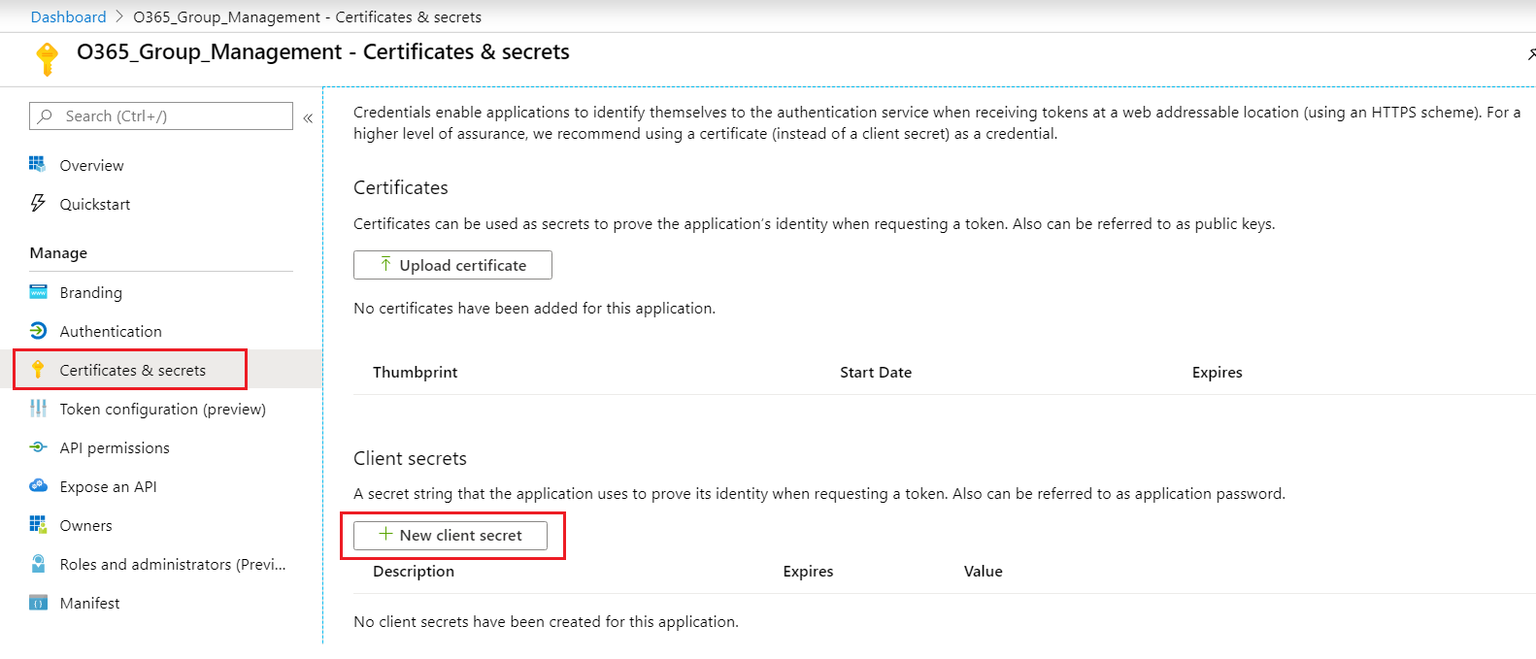Screen dimensions: 1536x659
Task: Open Roles and administrators menu item
Action: point(172,564)
